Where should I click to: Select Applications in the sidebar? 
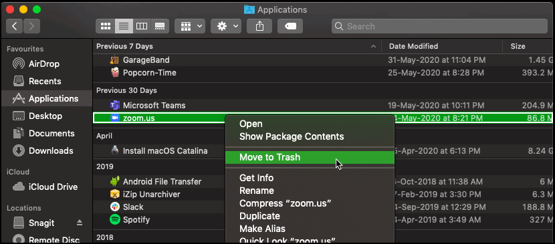[x=46, y=99]
